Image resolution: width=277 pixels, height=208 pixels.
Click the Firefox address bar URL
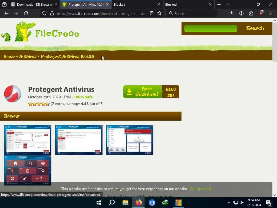(102, 14)
